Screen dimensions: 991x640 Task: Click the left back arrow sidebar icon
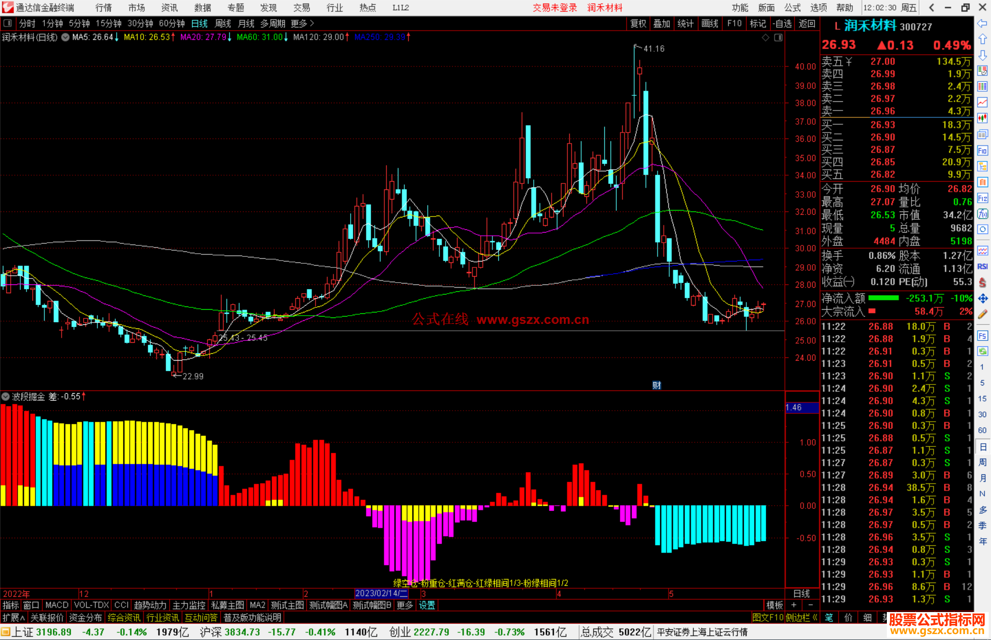pyautogui.click(x=982, y=23)
